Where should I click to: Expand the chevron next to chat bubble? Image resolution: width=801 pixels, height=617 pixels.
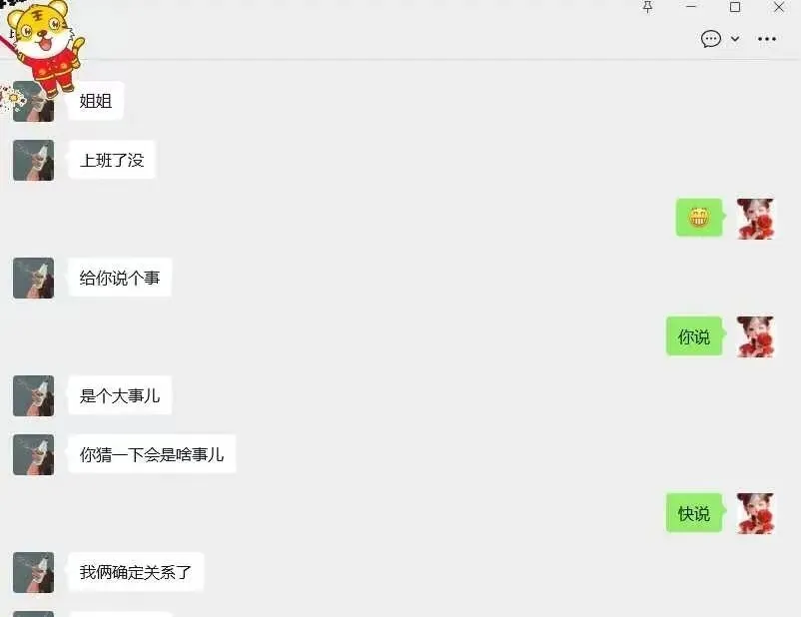735,39
